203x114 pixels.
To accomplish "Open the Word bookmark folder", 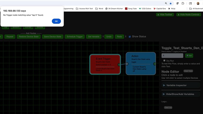I will coord(99,9).
